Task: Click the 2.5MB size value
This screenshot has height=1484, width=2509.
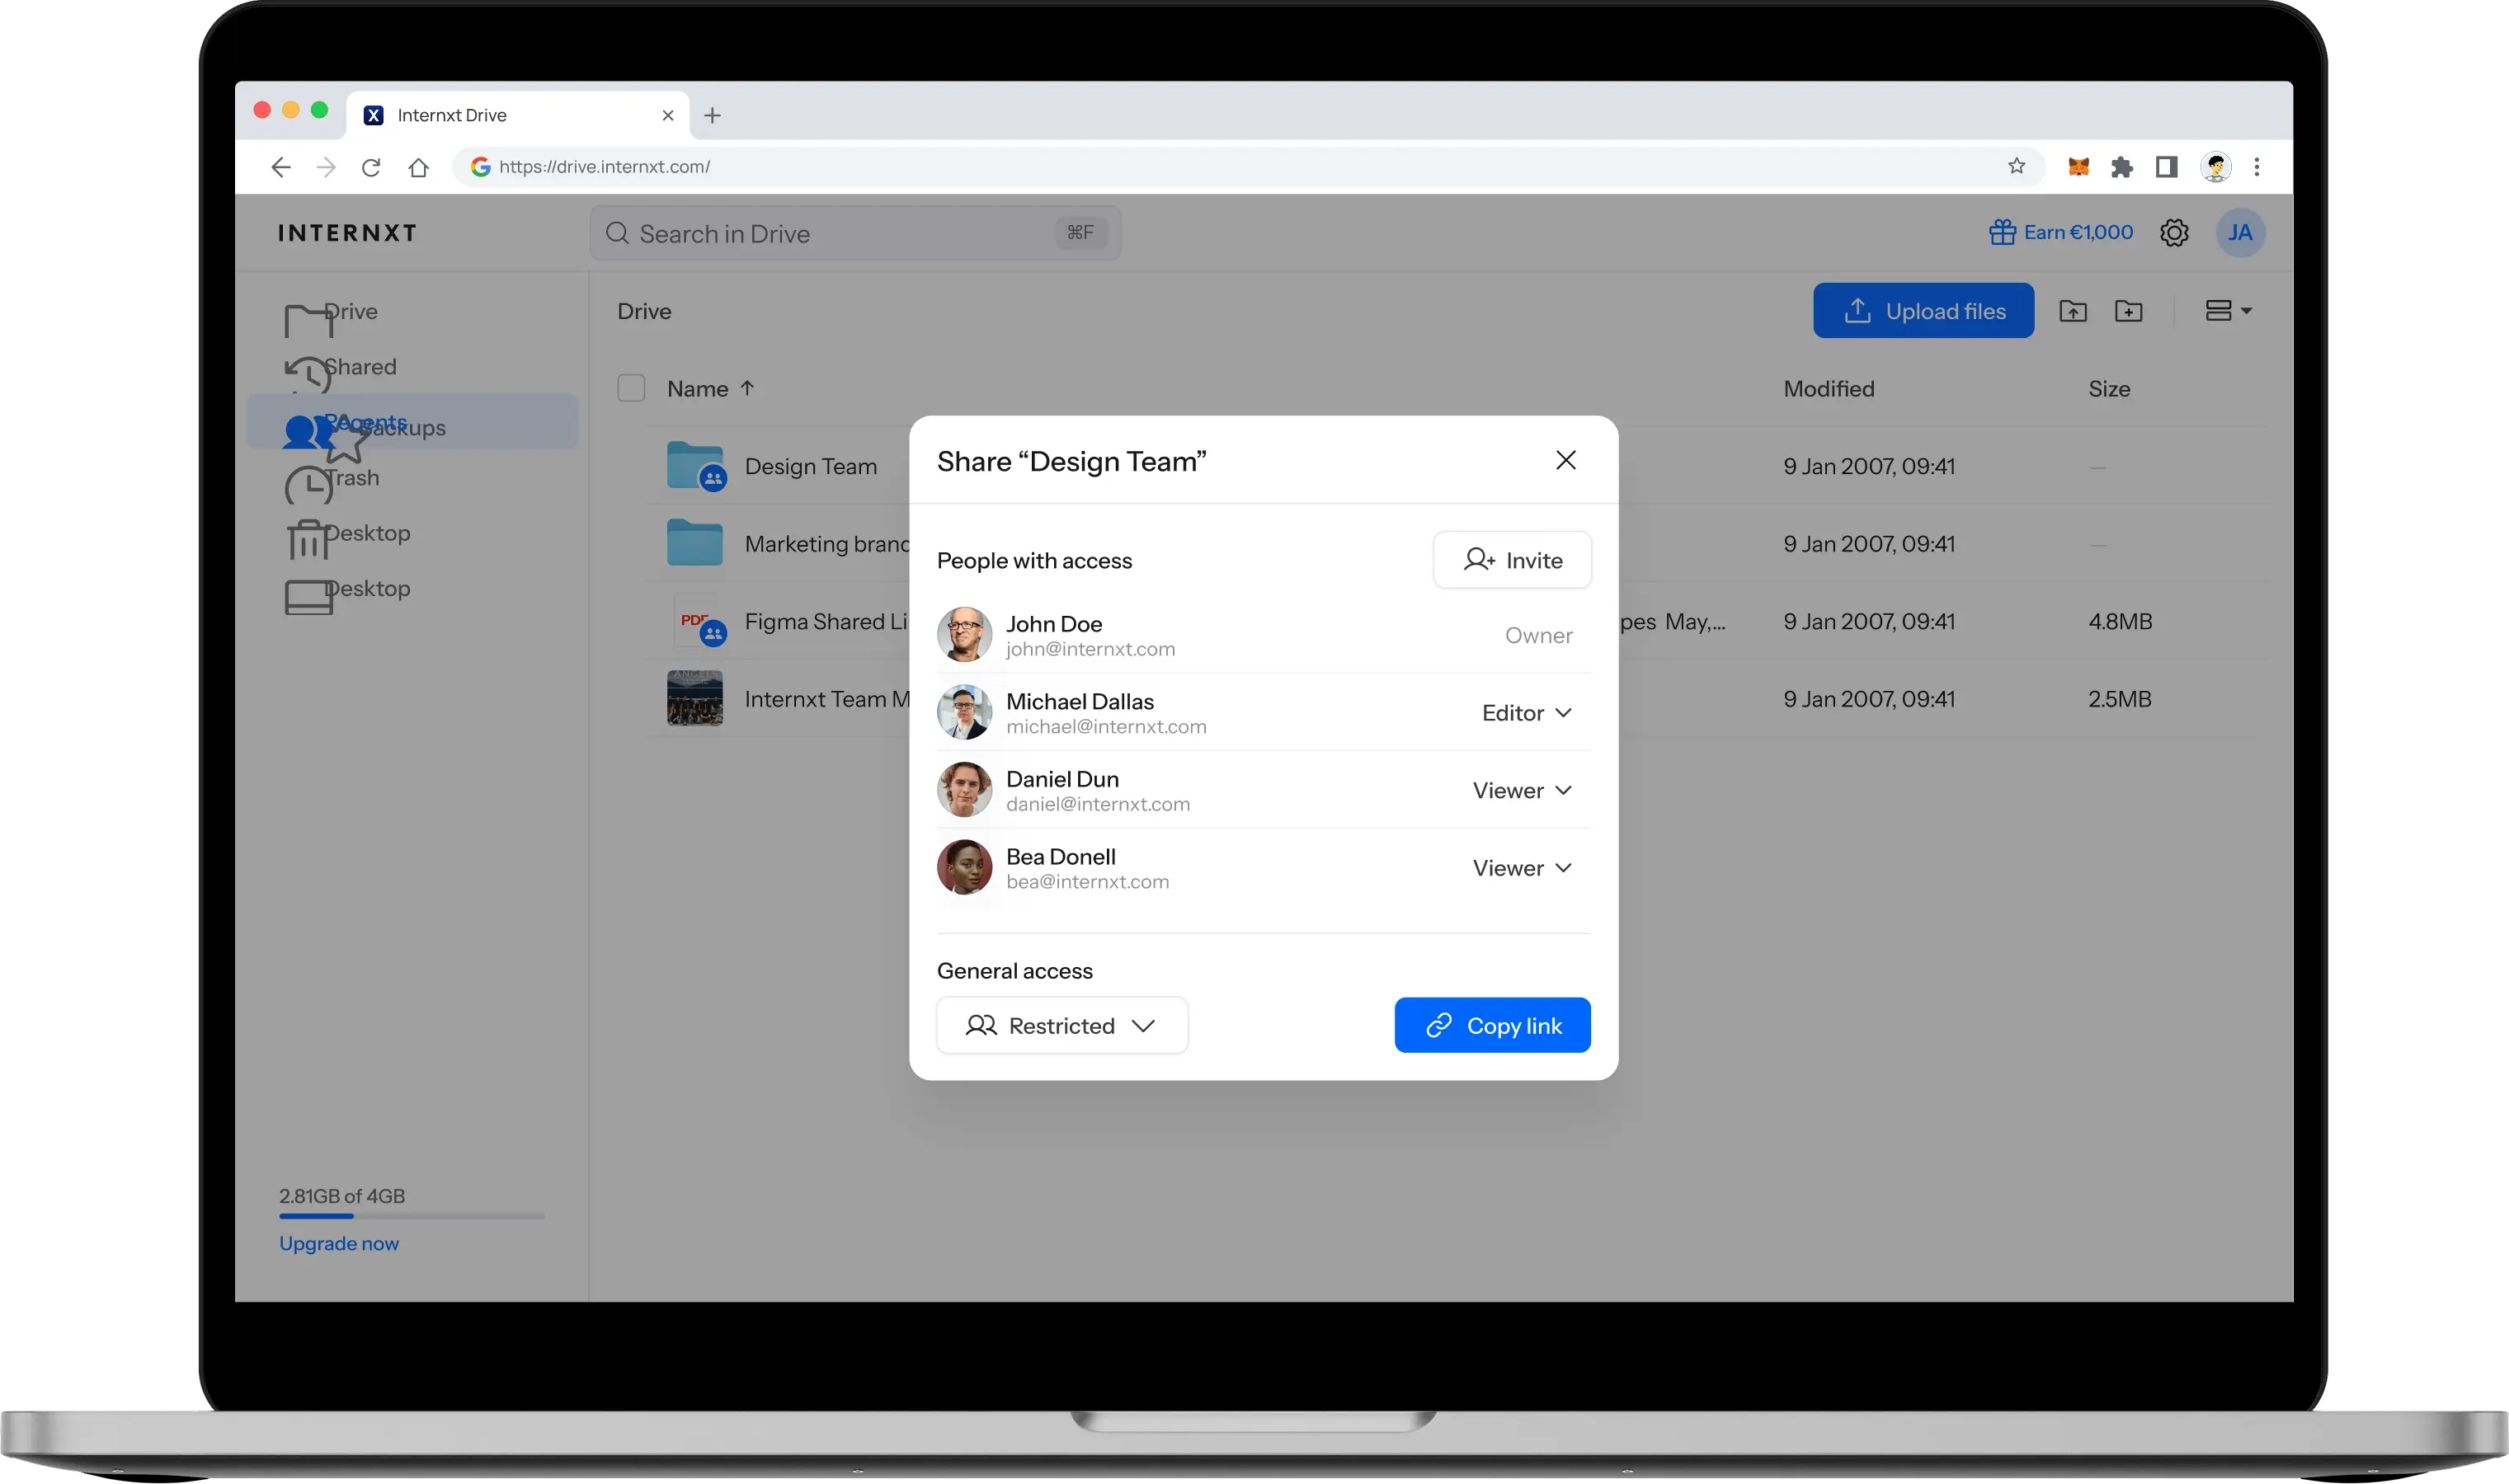Action: [x=2120, y=699]
